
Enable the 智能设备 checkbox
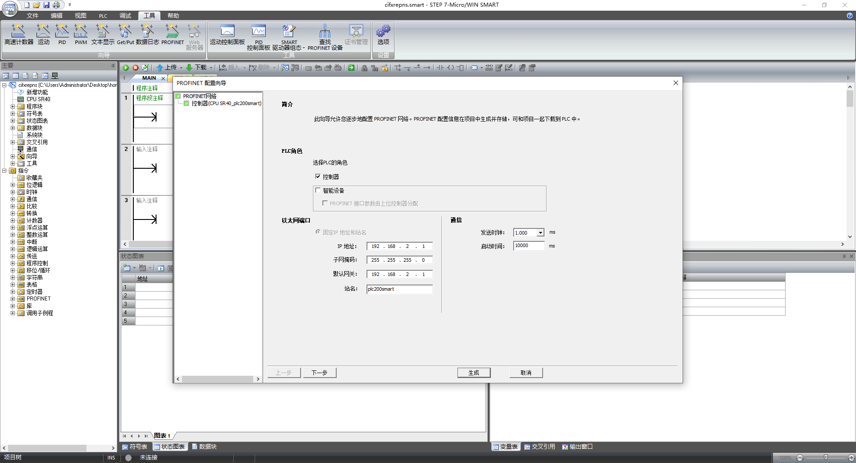coord(318,191)
